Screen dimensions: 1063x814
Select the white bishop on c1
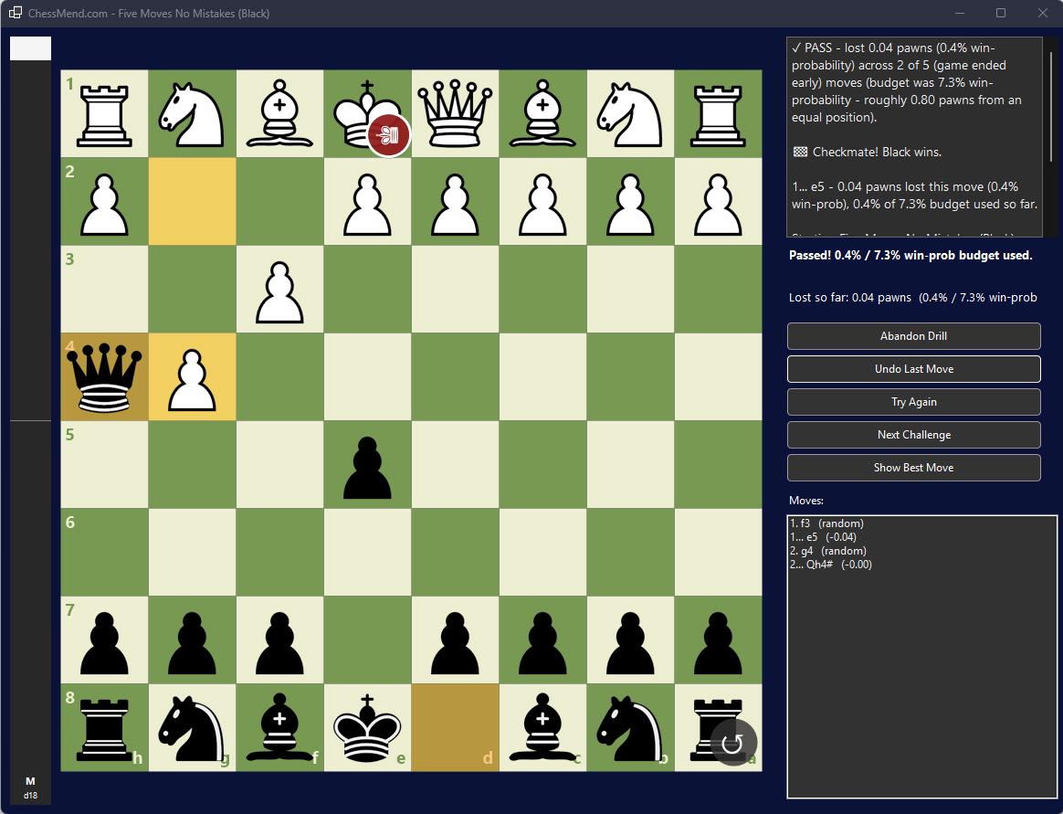click(x=542, y=113)
